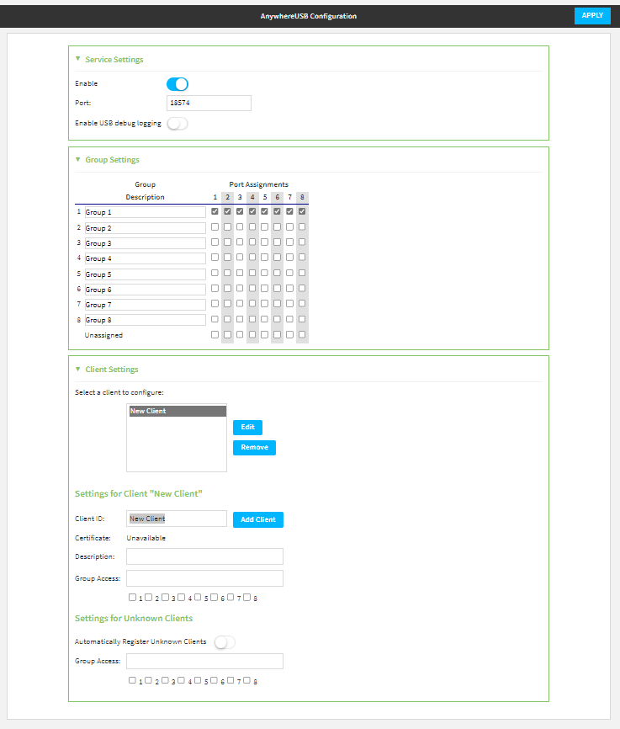
Task: Uncheck port 8 for Group 1
Action: tap(302, 211)
